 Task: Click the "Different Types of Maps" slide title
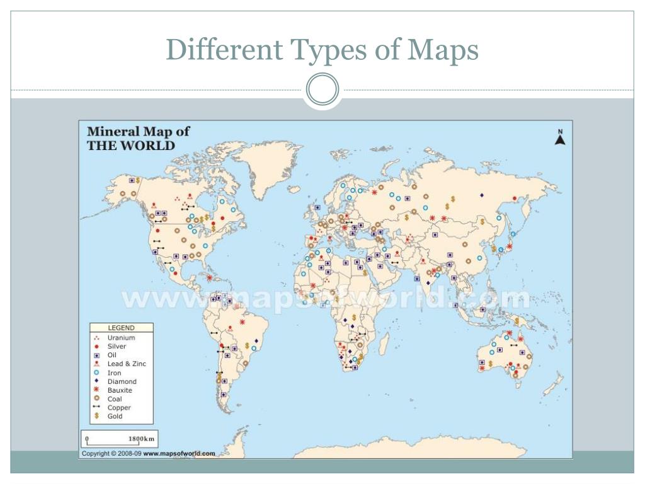click(322, 50)
